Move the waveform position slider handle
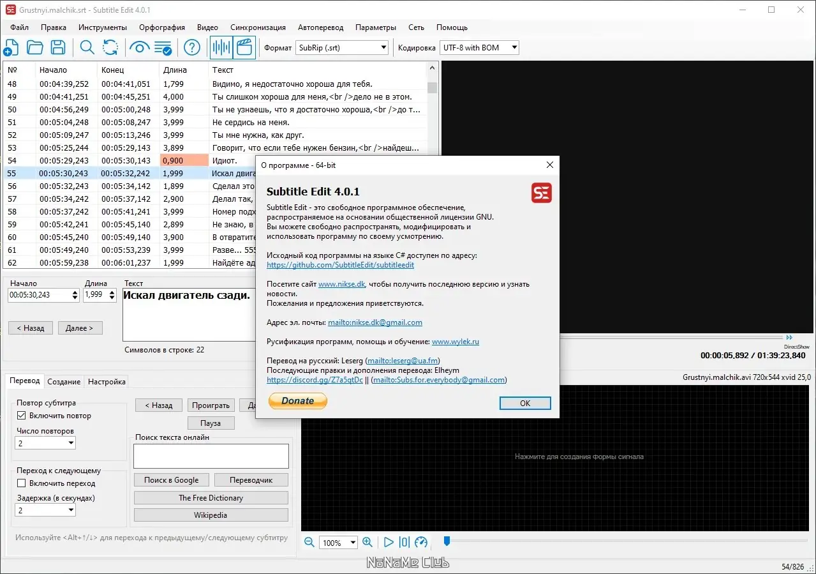This screenshot has width=816, height=574. click(447, 541)
